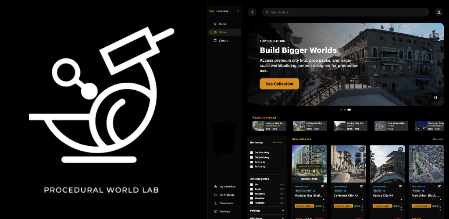Open recently viewed California City item
This screenshot has width=449, height=219.
click(x=310, y=126)
